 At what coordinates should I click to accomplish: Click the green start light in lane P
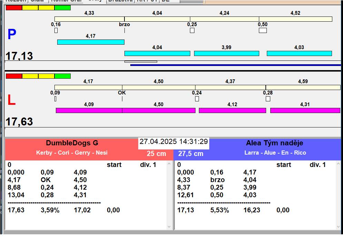click(x=62, y=8)
